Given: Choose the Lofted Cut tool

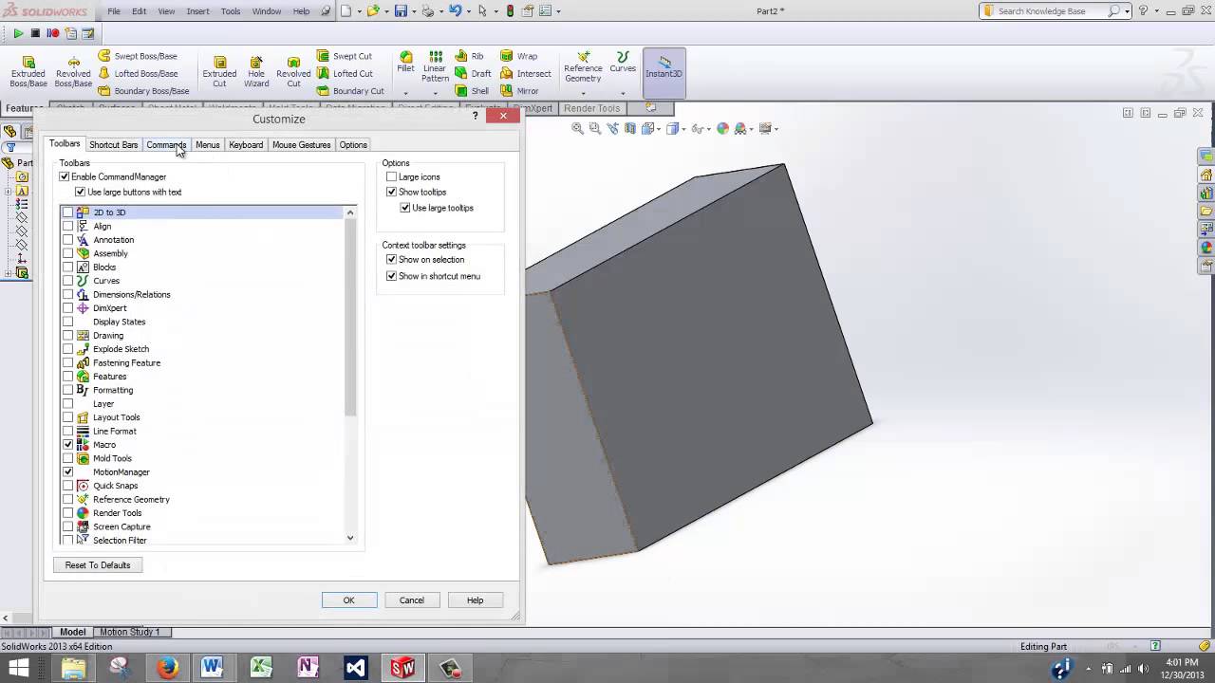Looking at the screenshot, I should (345, 73).
